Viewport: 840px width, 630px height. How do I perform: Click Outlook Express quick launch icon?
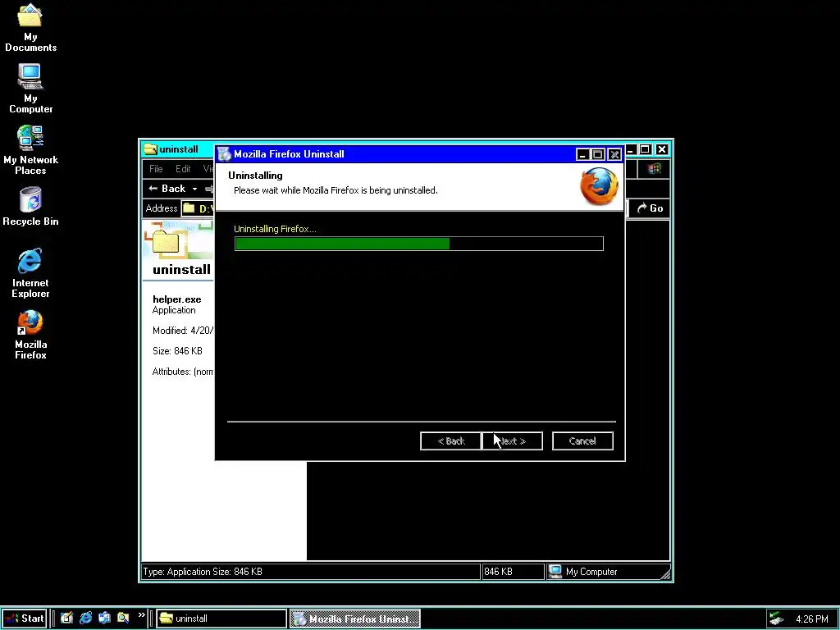tap(104, 619)
